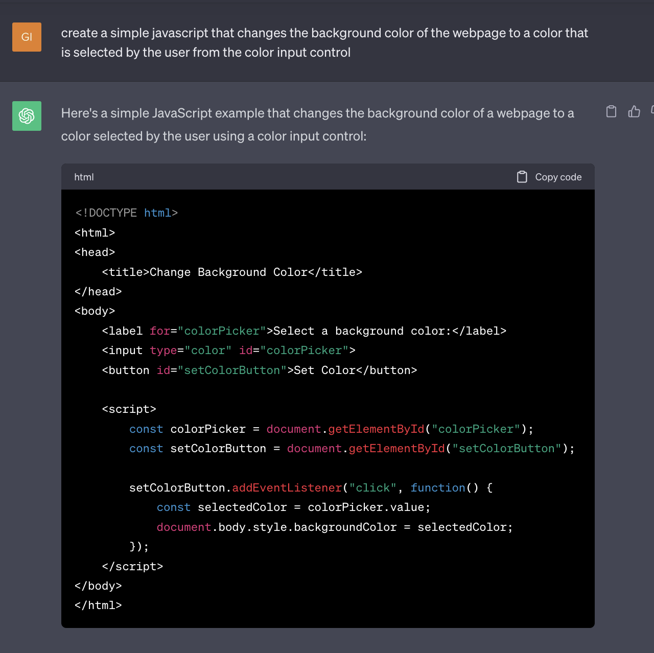
Task: Click the const setColorButton declaration line
Action: (352, 449)
